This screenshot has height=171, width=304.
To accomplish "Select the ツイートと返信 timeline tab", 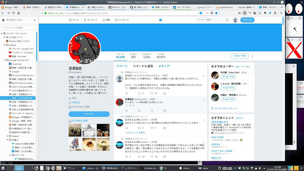I will point(143,66).
